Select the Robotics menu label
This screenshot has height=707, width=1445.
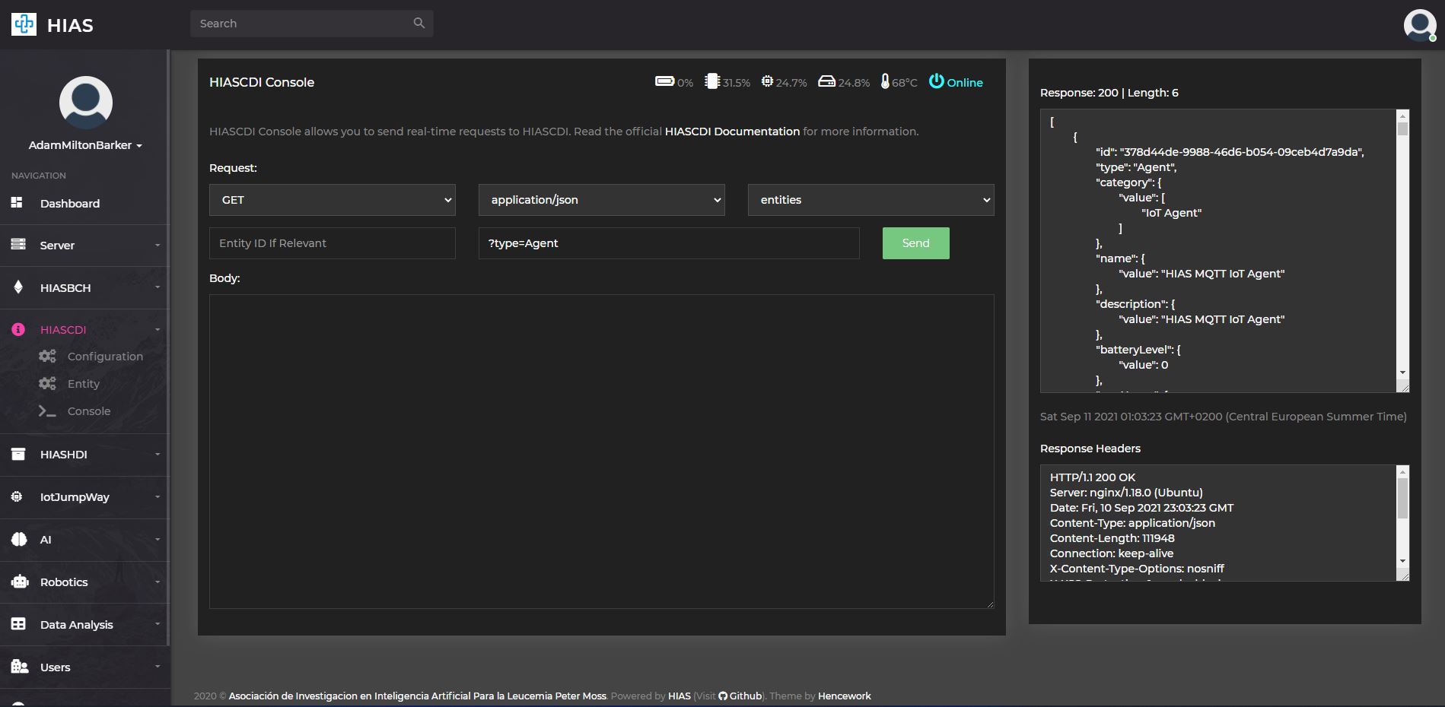64,582
